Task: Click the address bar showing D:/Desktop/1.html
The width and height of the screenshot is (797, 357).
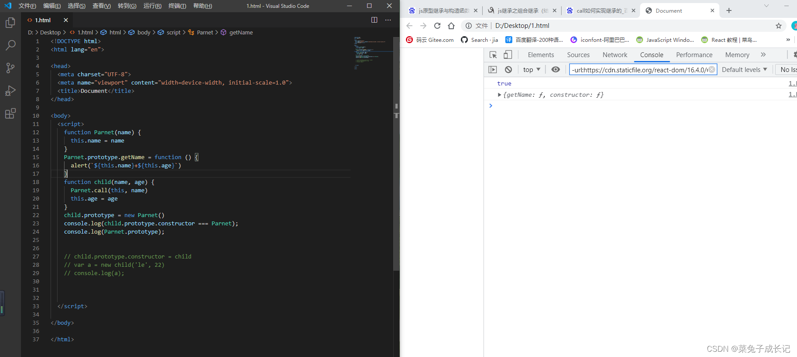Action: (623, 26)
